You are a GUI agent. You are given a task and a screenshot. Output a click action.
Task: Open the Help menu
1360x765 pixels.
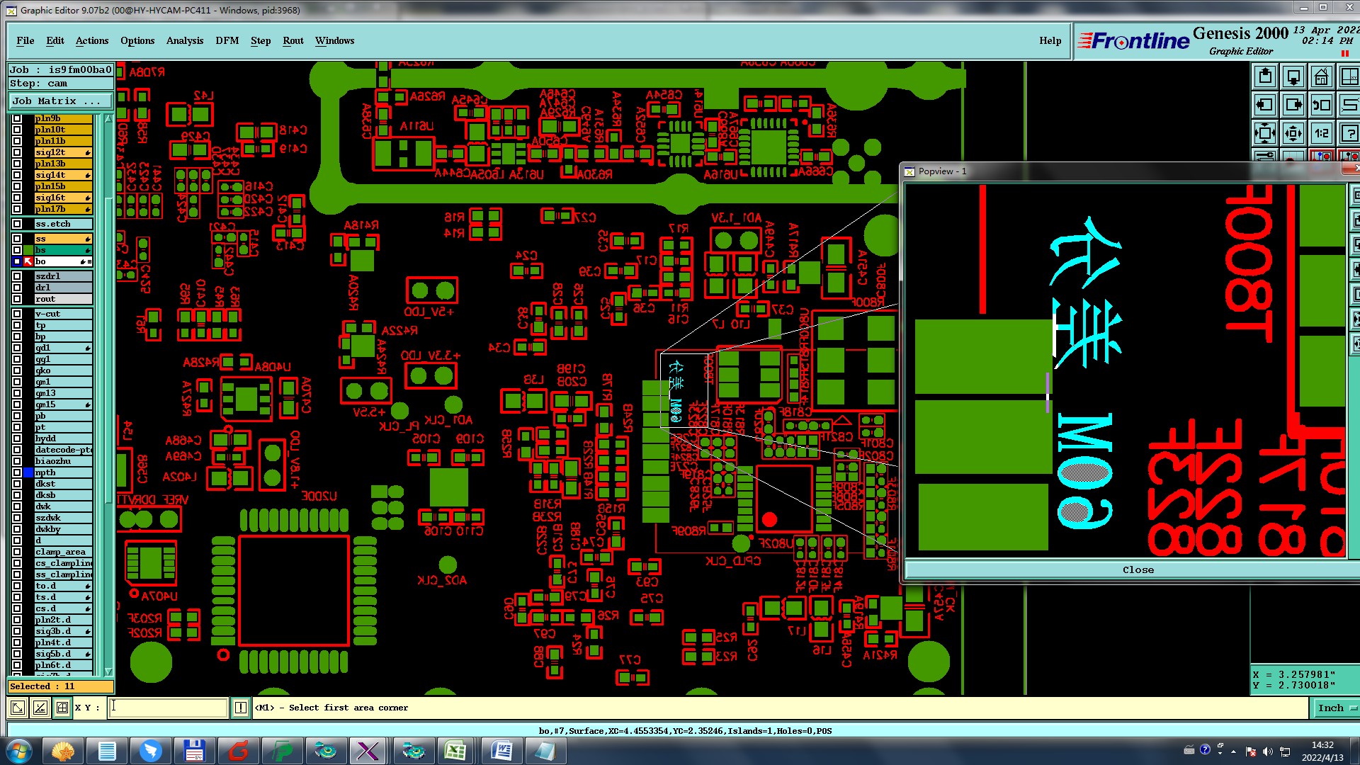(1050, 40)
